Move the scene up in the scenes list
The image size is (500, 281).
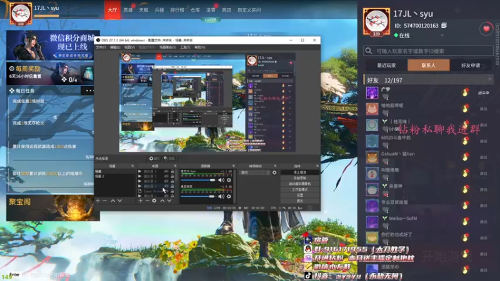coord(113,200)
